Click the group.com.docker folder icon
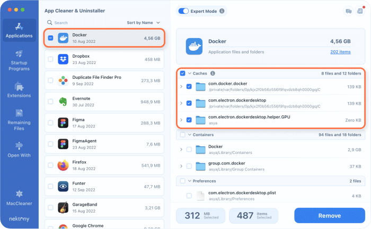The width and height of the screenshot is (371, 229). tap(201, 166)
